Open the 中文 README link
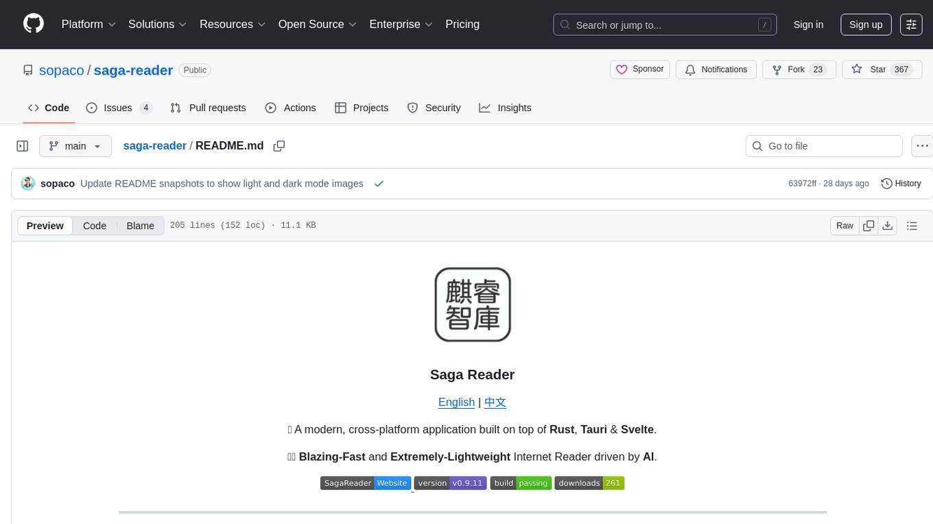This screenshot has width=933, height=524. click(x=495, y=403)
